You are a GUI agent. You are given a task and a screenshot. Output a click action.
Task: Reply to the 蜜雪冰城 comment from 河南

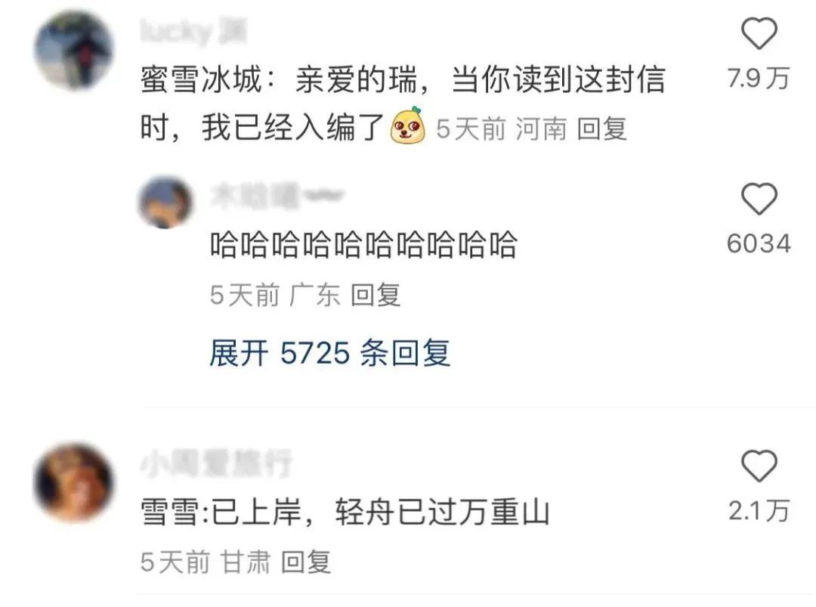tap(602, 129)
